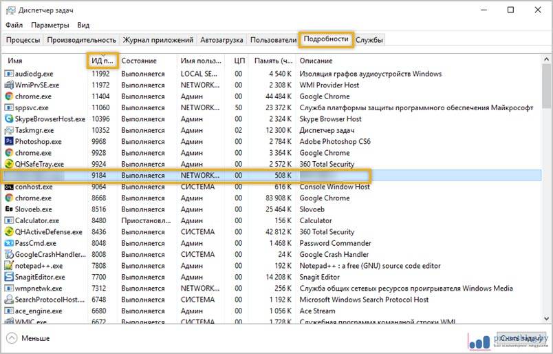Click the Calculator.exe icon

pos(9,220)
